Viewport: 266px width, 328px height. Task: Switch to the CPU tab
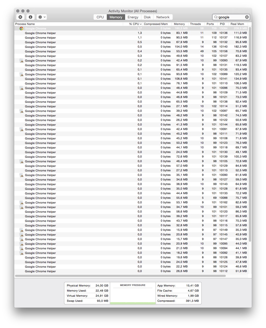pyautogui.click(x=100, y=17)
